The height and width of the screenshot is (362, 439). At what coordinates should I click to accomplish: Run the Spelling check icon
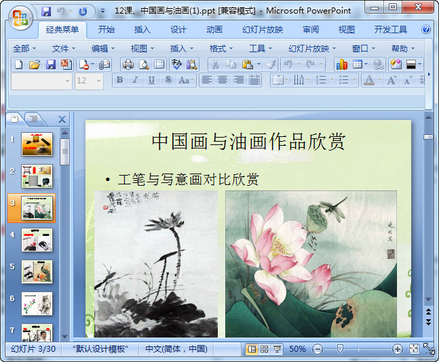coord(176,64)
